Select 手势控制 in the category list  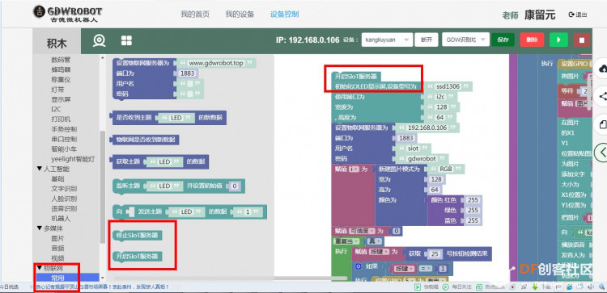pos(64,129)
